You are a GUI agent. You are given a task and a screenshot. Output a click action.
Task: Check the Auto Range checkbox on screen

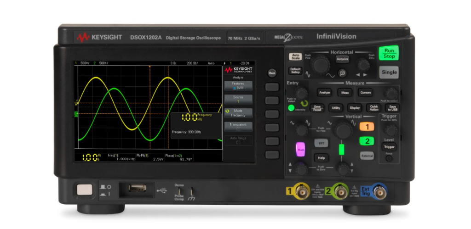pyautogui.click(x=239, y=142)
